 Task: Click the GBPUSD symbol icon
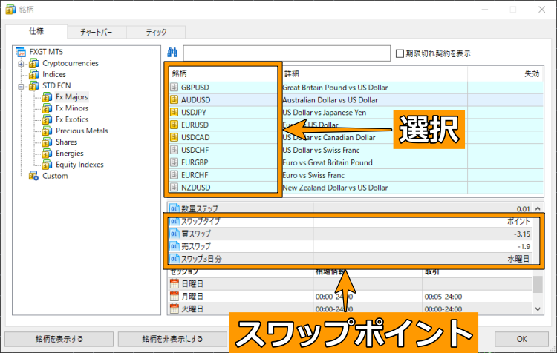click(x=175, y=88)
